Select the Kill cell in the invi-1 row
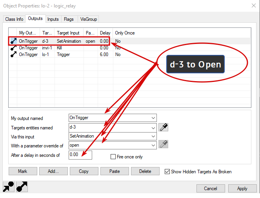 pos(59,48)
